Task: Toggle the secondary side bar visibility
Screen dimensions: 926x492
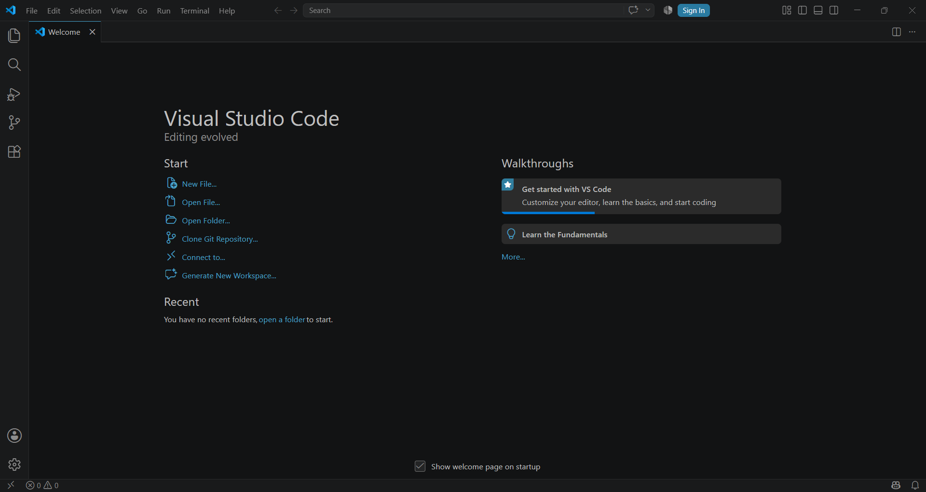Action: point(834,10)
